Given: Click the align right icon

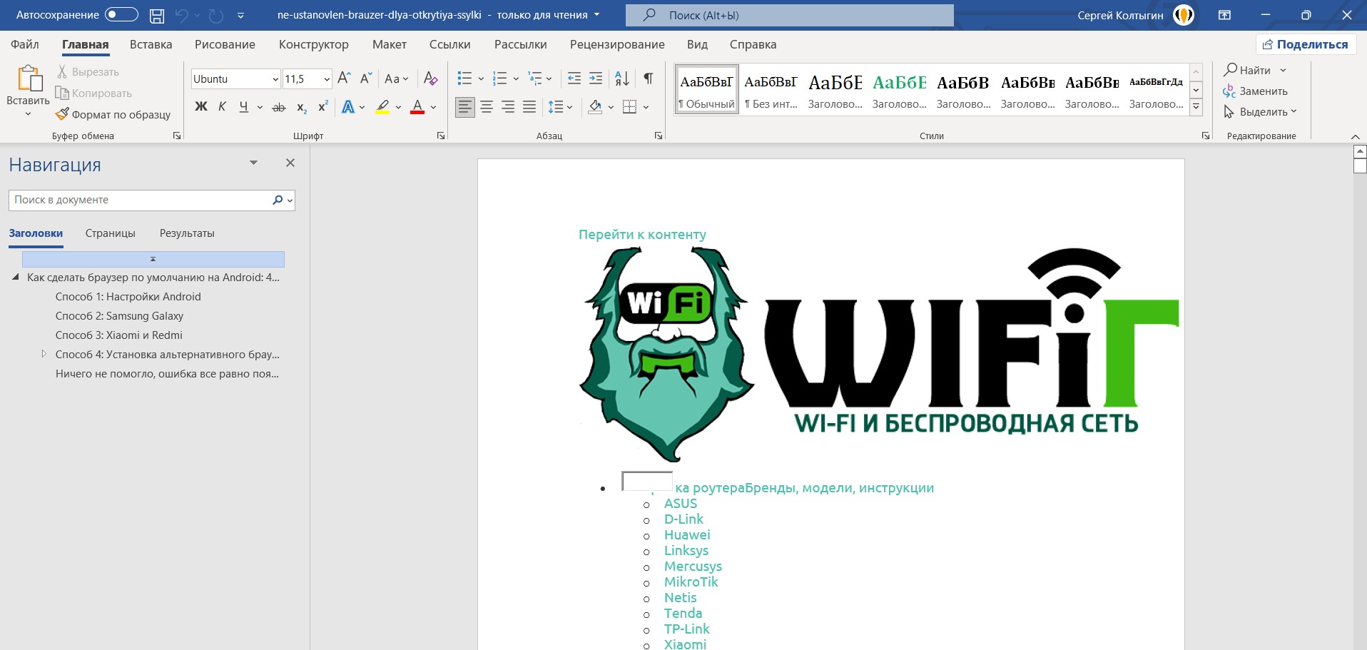Looking at the screenshot, I should click(x=508, y=107).
